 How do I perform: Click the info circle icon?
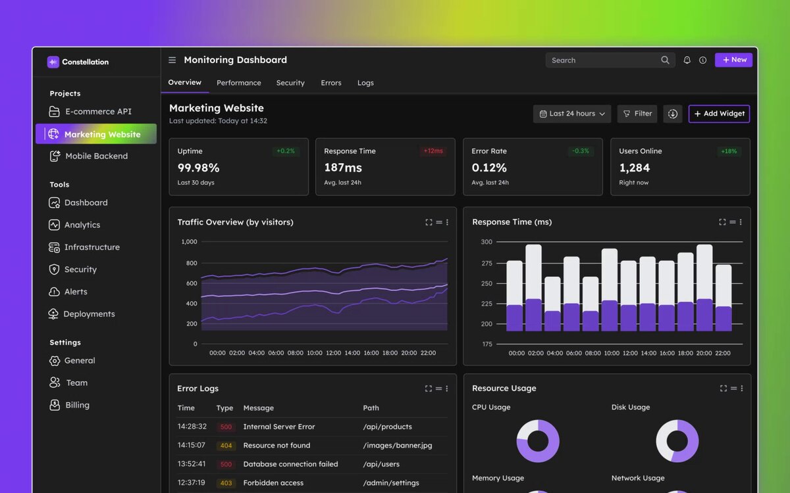point(702,60)
